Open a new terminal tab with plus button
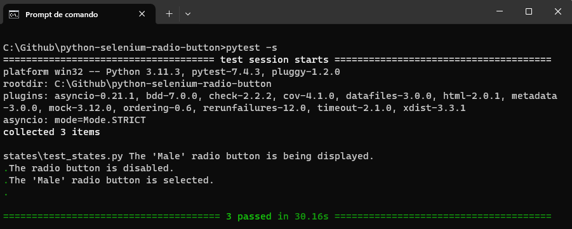 coord(169,14)
